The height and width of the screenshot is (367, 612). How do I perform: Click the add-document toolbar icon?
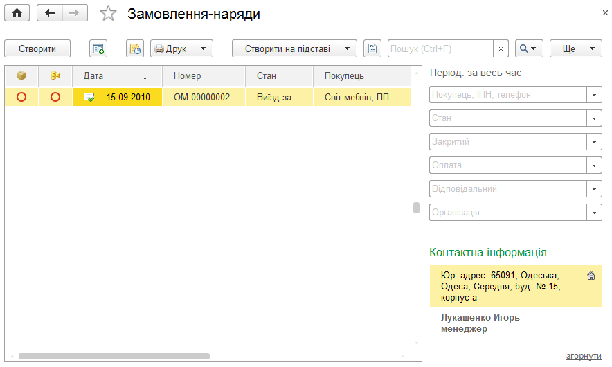point(98,48)
